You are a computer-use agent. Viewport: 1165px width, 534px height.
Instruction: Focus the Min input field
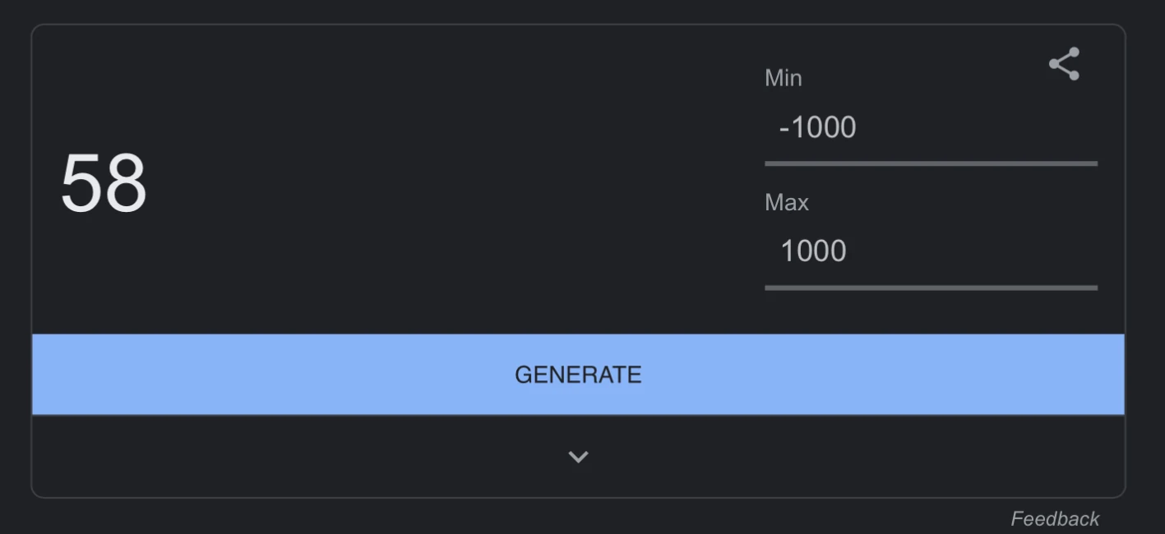[930, 128]
